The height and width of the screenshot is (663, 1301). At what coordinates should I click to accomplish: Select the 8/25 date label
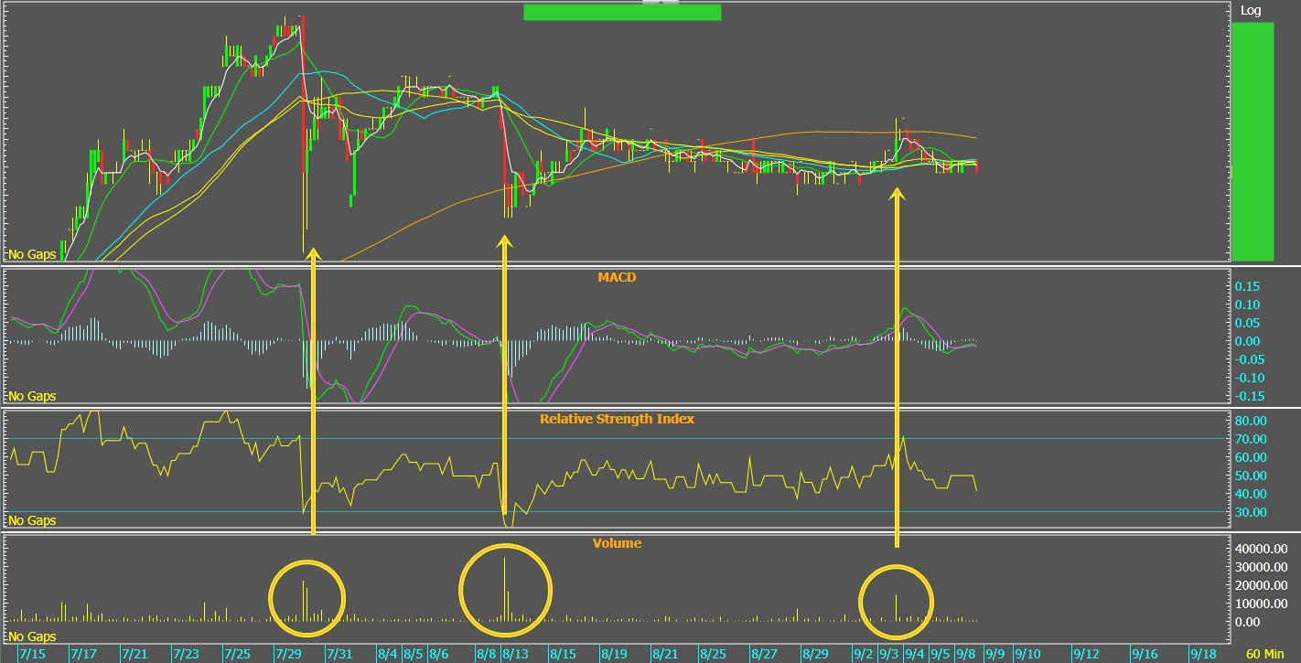tap(713, 655)
